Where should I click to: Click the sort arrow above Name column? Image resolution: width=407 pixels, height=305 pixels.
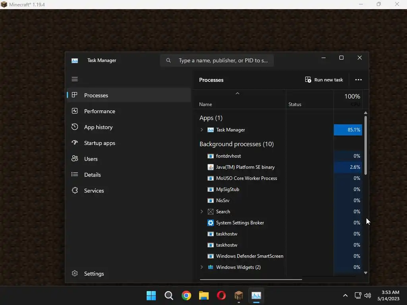tap(237, 93)
